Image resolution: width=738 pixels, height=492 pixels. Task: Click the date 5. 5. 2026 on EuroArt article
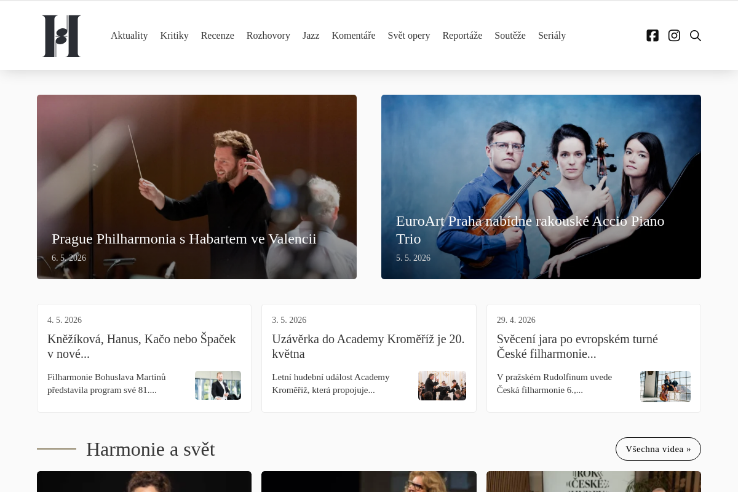pos(413,258)
